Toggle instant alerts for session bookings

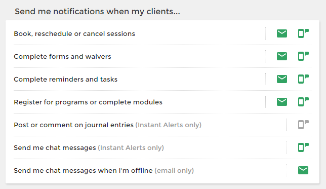click(303, 33)
